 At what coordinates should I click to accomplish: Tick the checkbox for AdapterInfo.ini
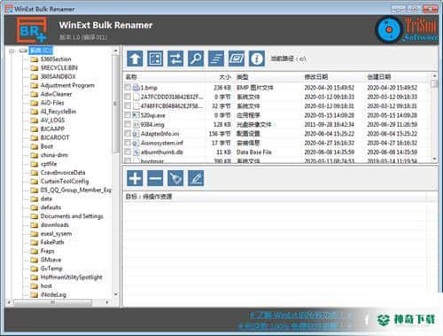point(128,134)
